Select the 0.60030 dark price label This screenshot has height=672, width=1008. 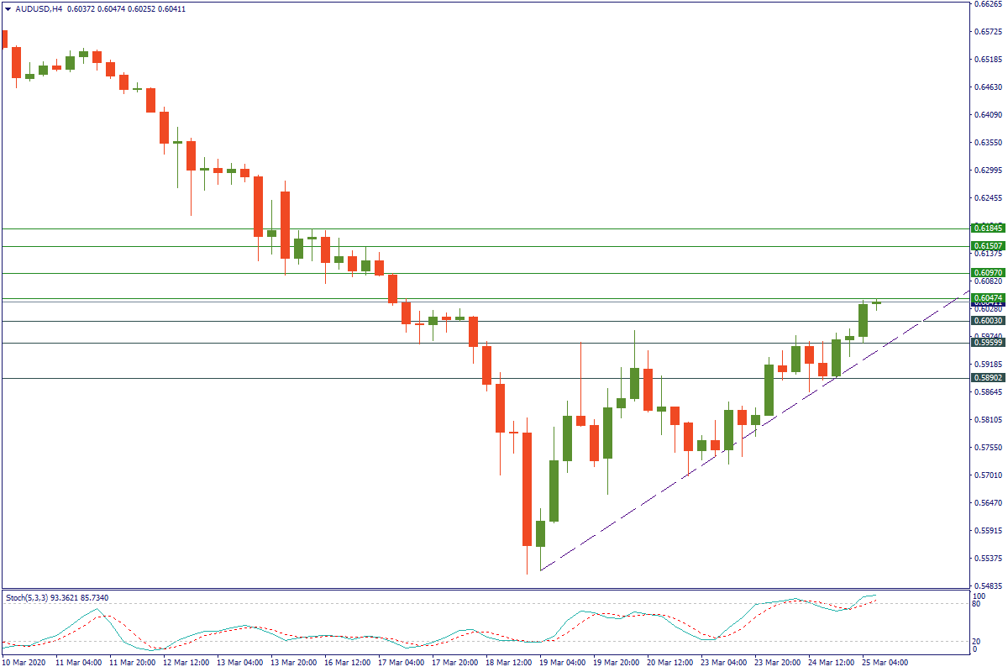pyautogui.click(x=988, y=321)
